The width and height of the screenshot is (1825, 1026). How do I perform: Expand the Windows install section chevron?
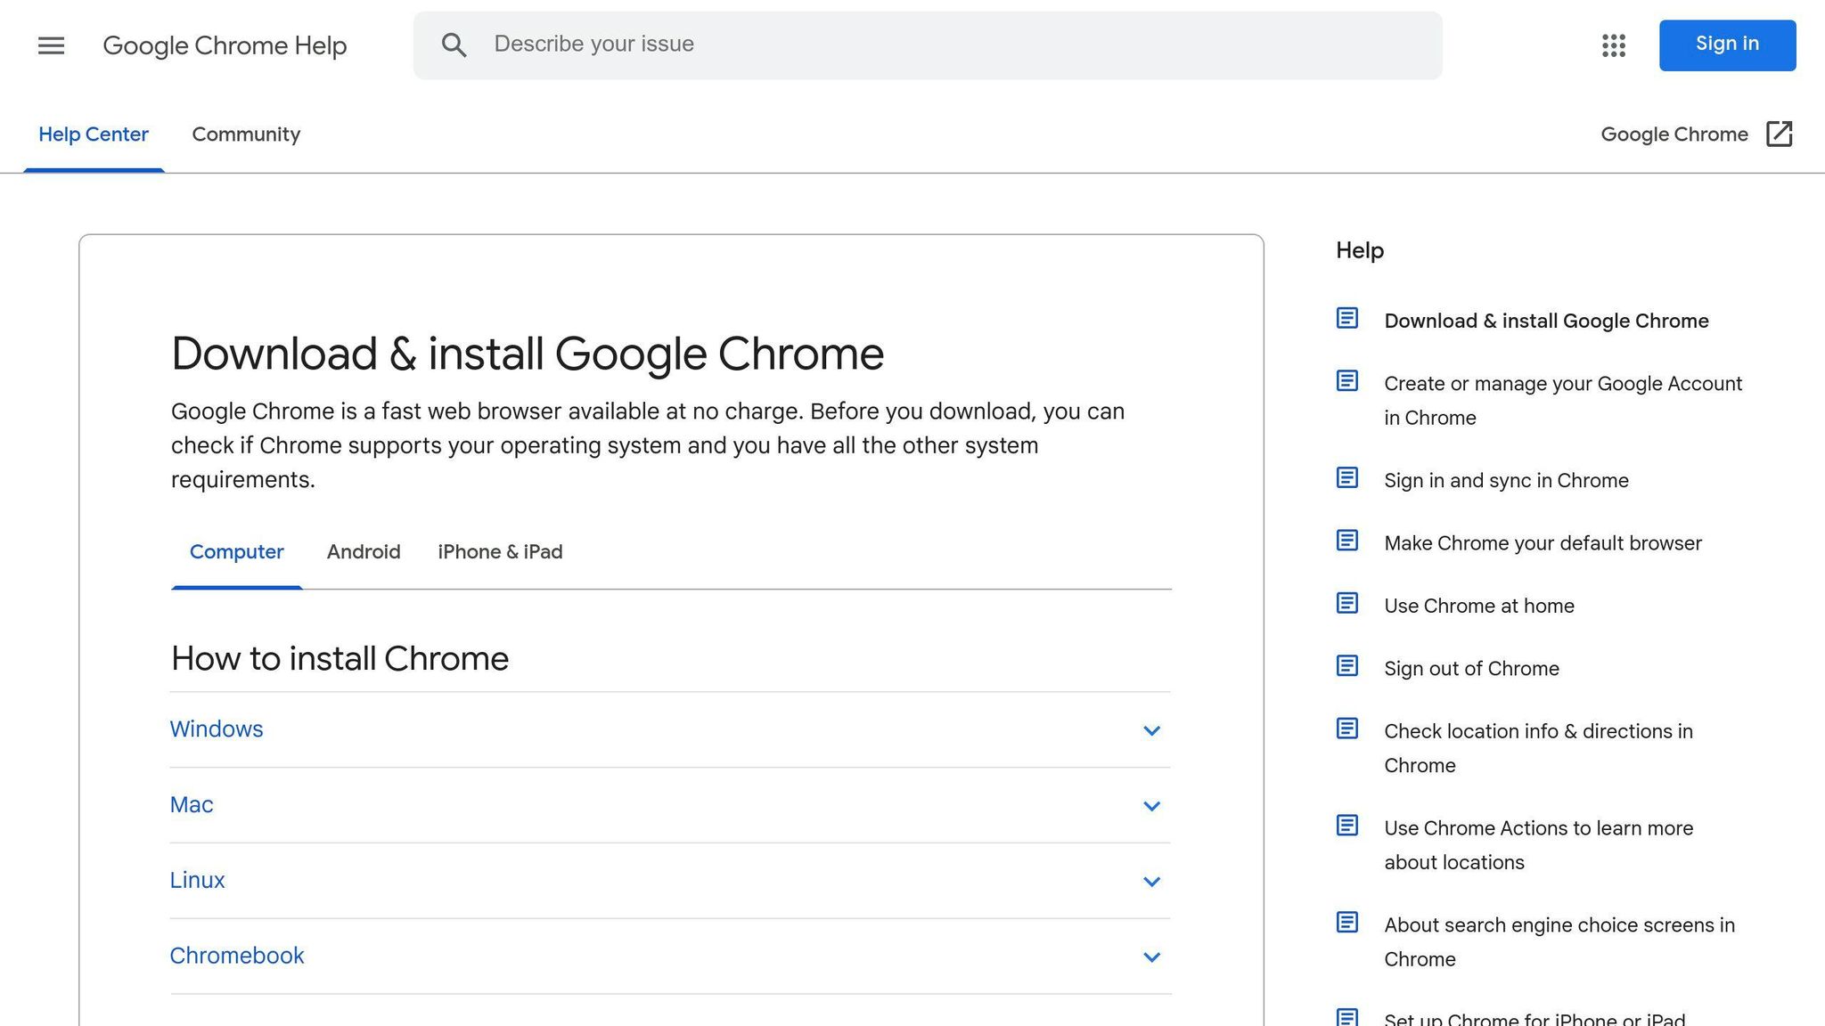click(1151, 730)
